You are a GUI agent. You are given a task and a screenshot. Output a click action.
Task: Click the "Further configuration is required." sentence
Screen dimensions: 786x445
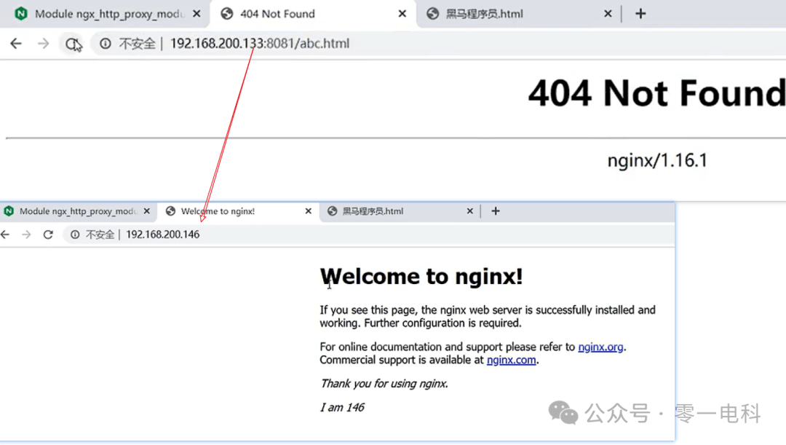coord(442,323)
